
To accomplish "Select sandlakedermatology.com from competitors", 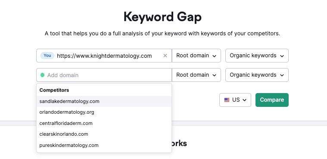I will pos(104,101).
